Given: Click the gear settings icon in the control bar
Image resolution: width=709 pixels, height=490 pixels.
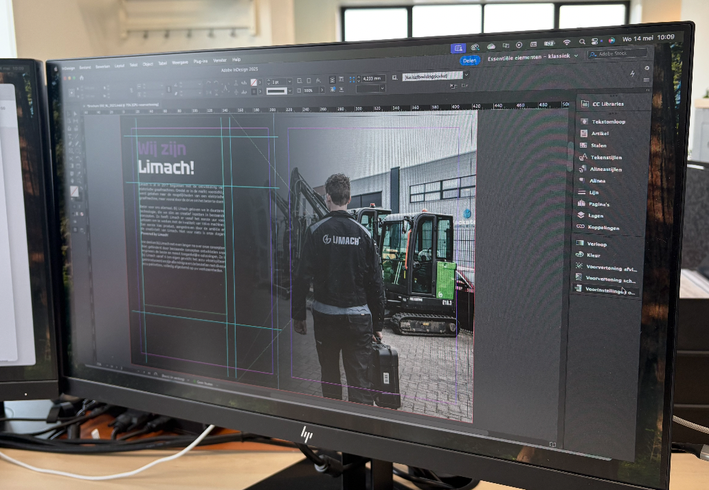Looking at the screenshot, I should click(647, 68).
